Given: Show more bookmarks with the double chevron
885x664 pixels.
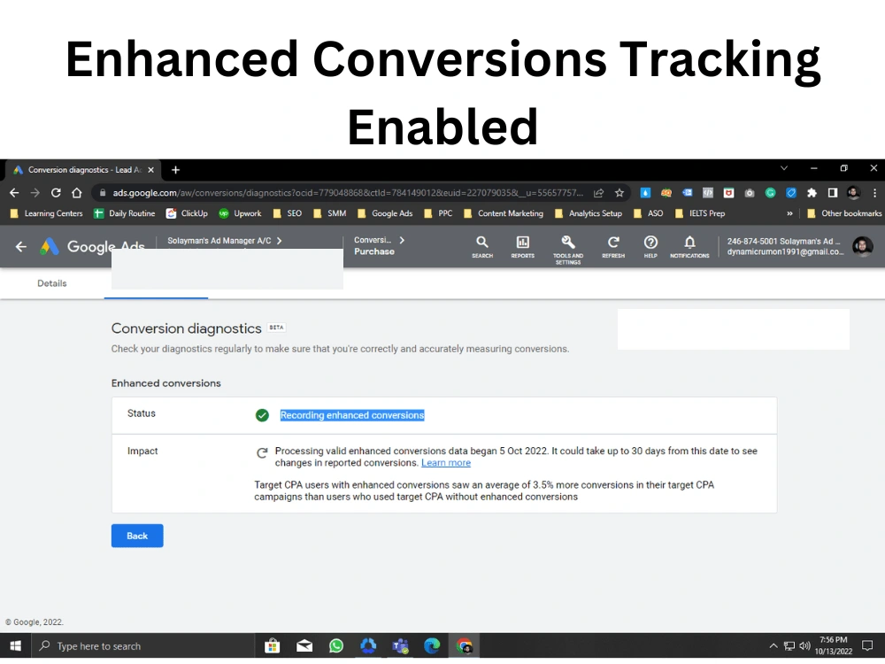Looking at the screenshot, I should 789,213.
